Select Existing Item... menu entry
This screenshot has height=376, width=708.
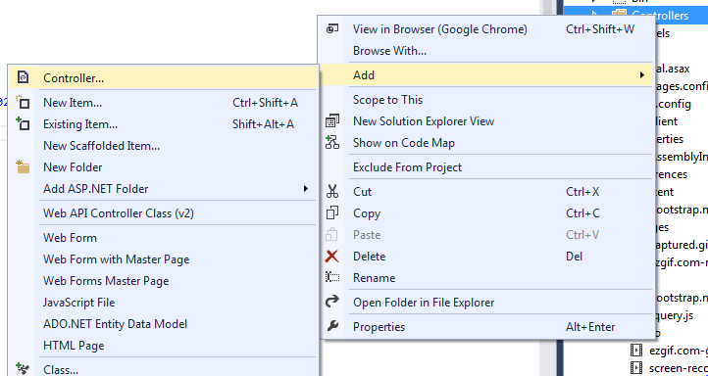163,124
